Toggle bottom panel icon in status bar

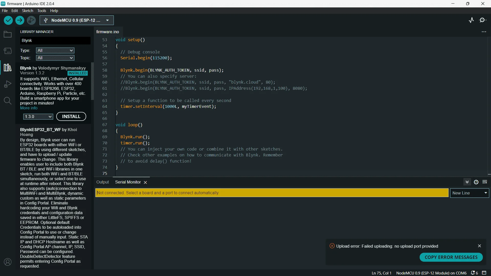484,273
